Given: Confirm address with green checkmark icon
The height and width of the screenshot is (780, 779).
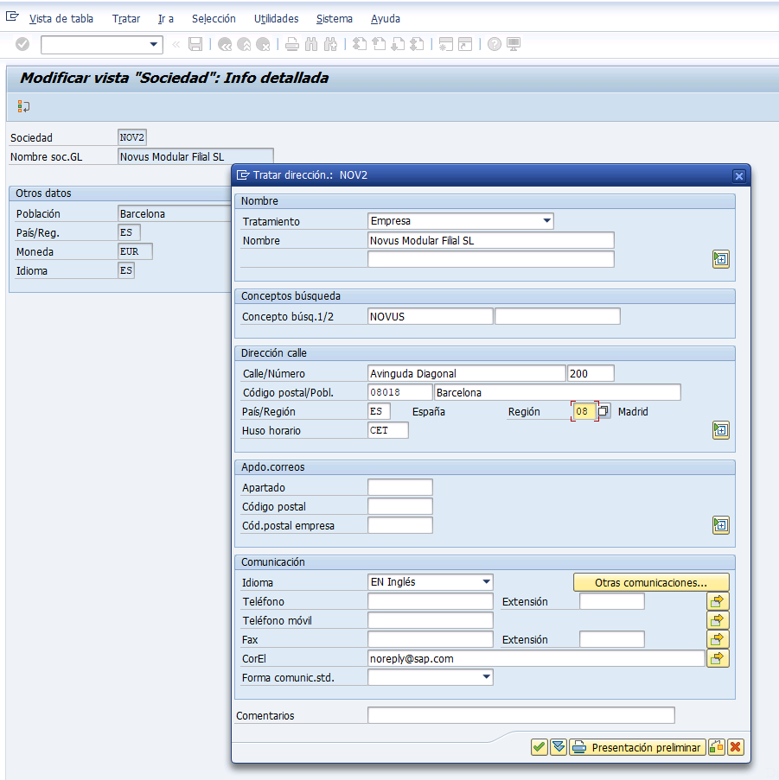Looking at the screenshot, I should (540, 747).
